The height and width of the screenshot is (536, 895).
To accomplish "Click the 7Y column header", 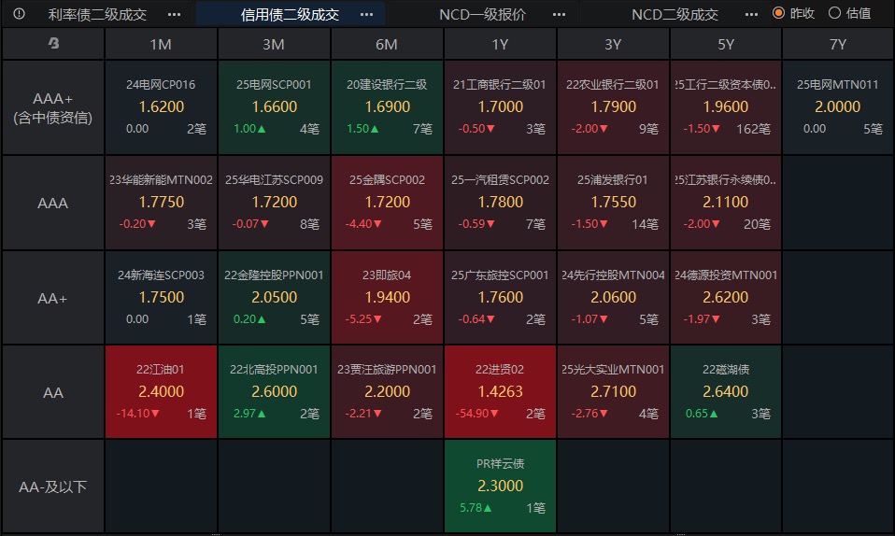I will 838,44.
